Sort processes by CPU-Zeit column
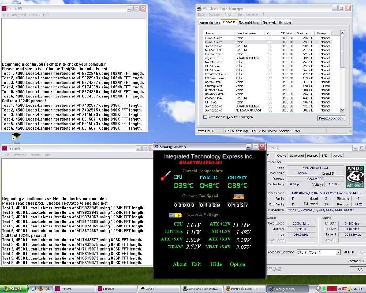Viewport: 366px width, 293px height. tap(284, 33)
